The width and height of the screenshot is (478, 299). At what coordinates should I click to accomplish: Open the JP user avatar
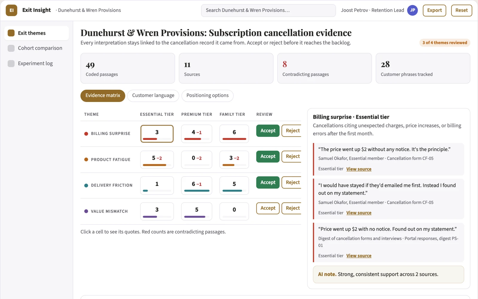click(412, 10)
